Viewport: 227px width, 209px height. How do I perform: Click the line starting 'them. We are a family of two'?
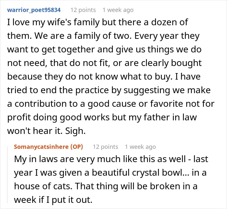(103, 36)
